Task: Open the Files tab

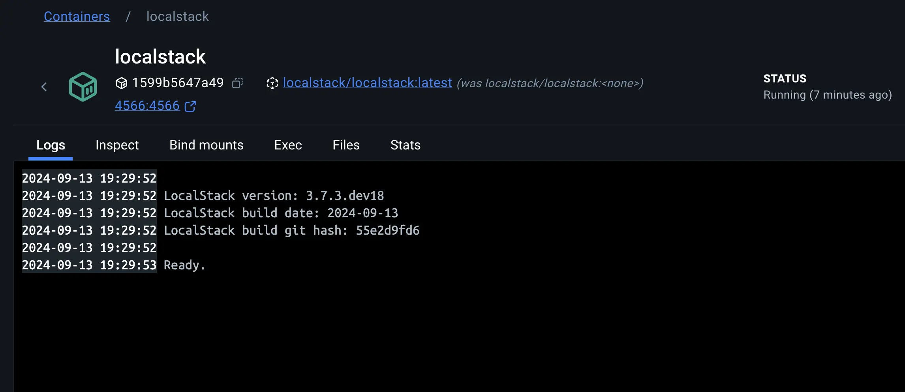Action: point(345,145)
